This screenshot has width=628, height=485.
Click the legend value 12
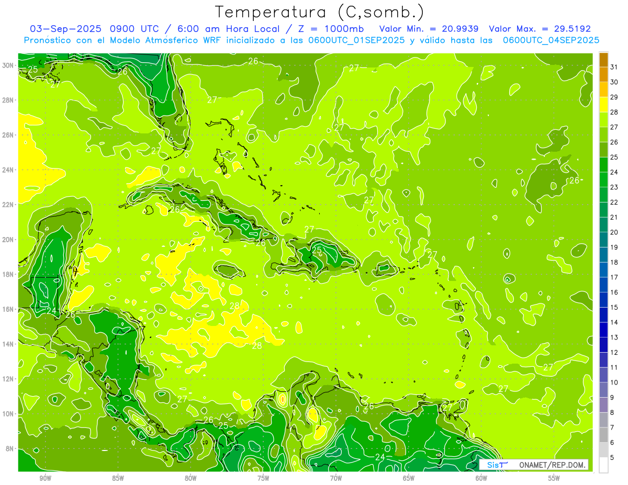tap(614, 352)
